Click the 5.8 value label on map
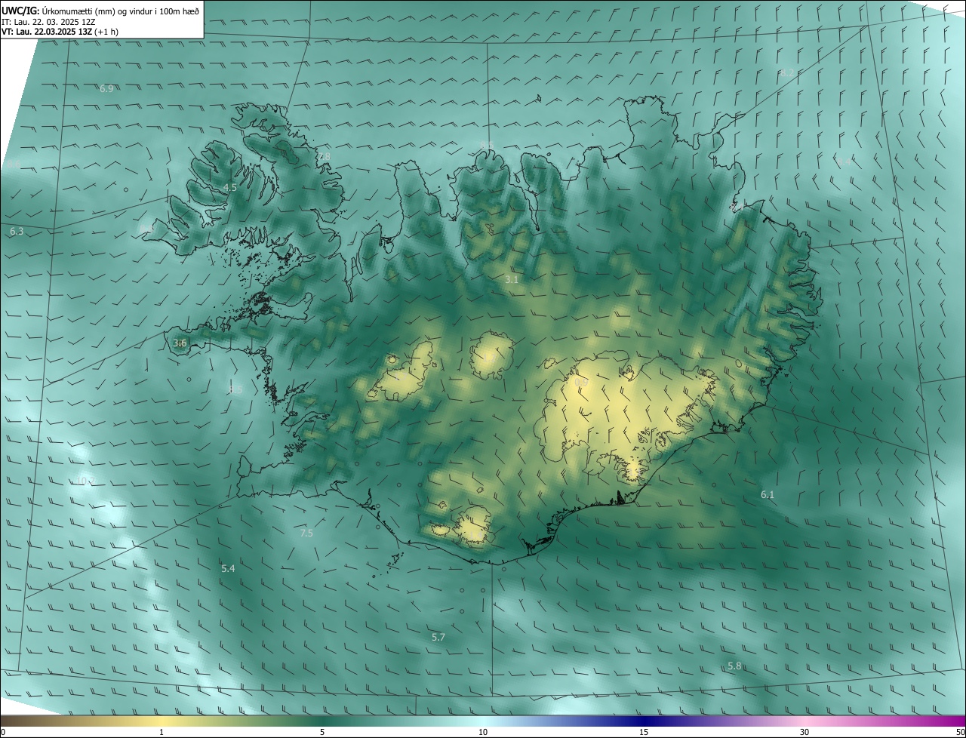Screen dimensions: 966x738 coord(734,666)
